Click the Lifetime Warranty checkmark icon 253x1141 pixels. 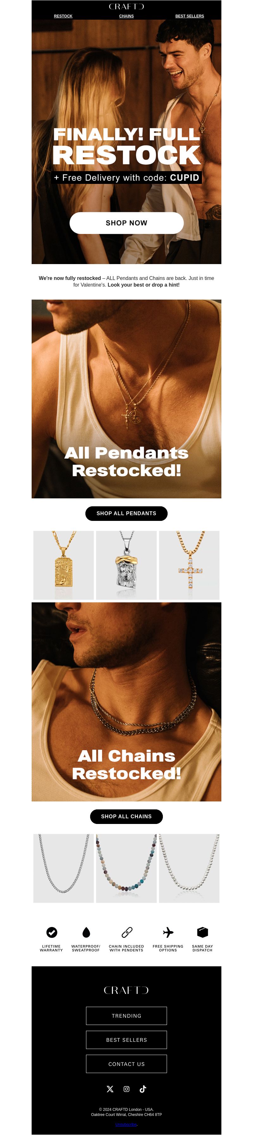[52, 932]
